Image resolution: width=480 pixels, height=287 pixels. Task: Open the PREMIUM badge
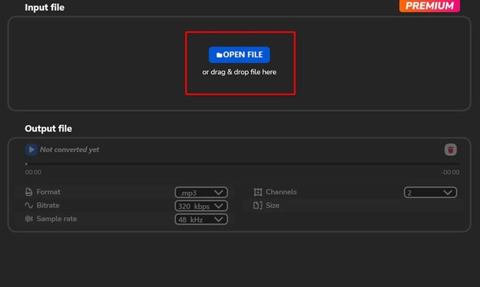pos(429,5)
